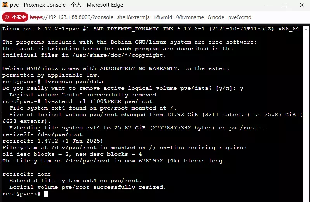The width and height of the screenshot is (310, 202).
Task: Click the 'lvextend -rl +100%FREE pve/root' command
Action: click(98, 101)
